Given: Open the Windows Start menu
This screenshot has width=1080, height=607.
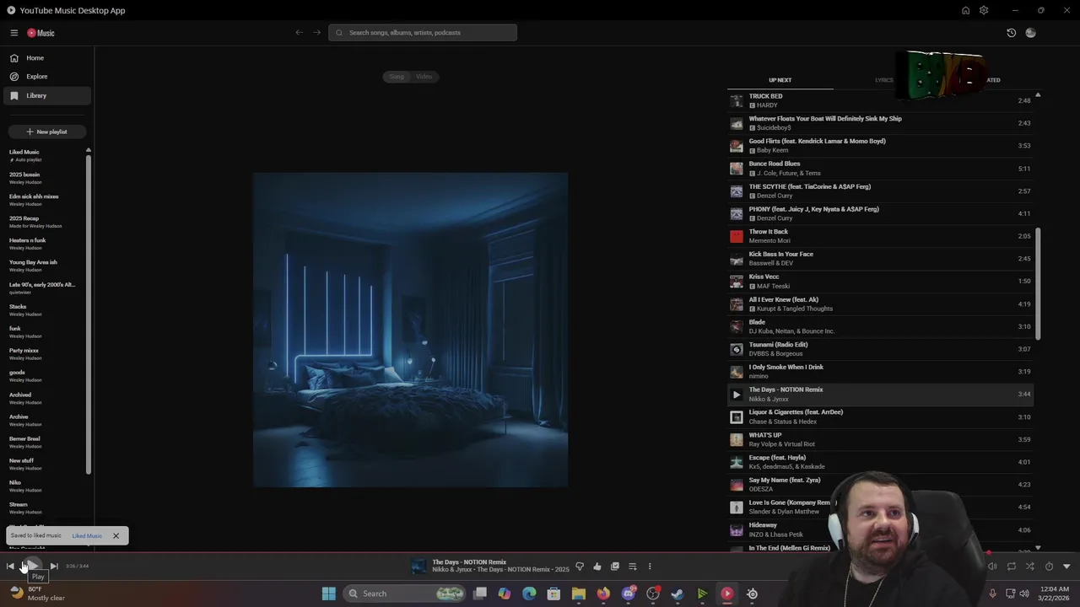Looking at the screenshot, I should tap(329, 594).
